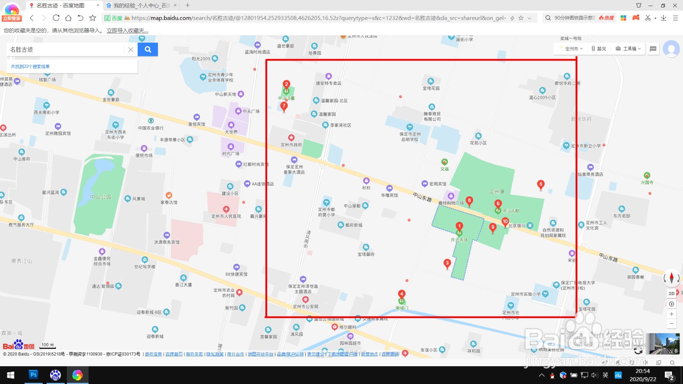Bookmark the page with the toolbar star
683x384 pixels.
click(93, 18)
